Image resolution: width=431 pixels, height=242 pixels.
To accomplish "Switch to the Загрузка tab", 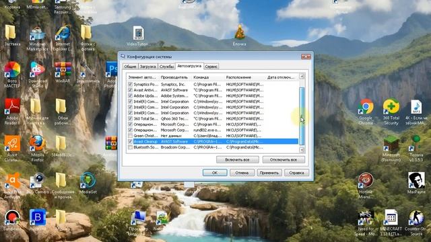I will click(148, 67).
